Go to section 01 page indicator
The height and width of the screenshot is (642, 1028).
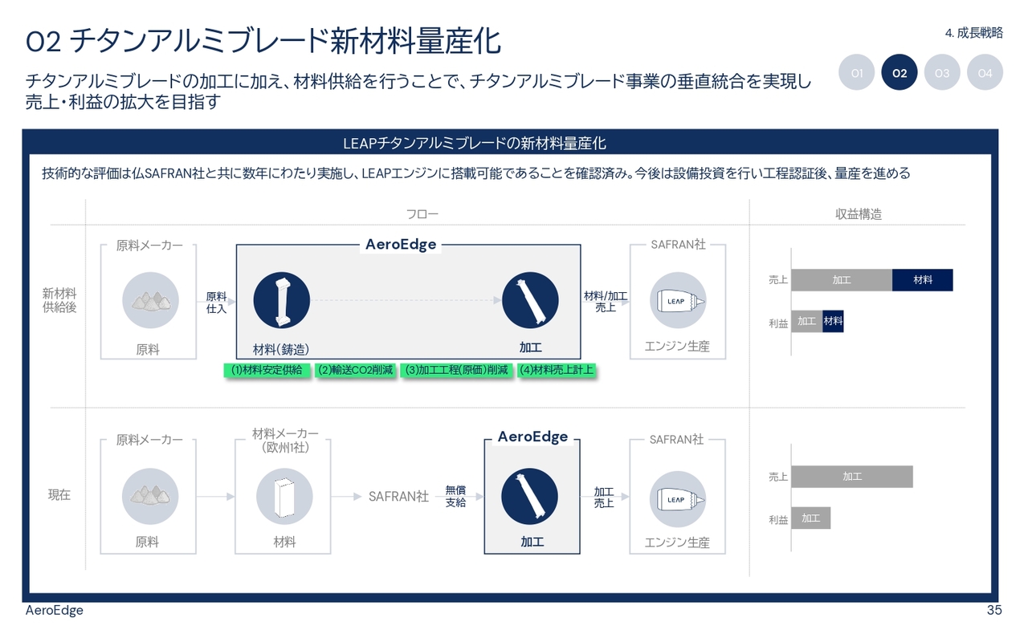click(x=857, y=73)
